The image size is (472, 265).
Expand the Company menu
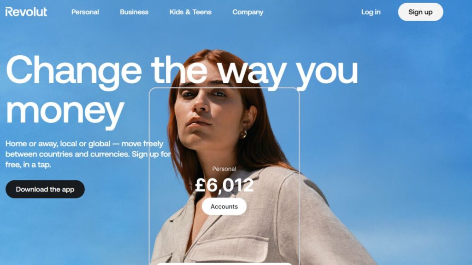[248, 12]
